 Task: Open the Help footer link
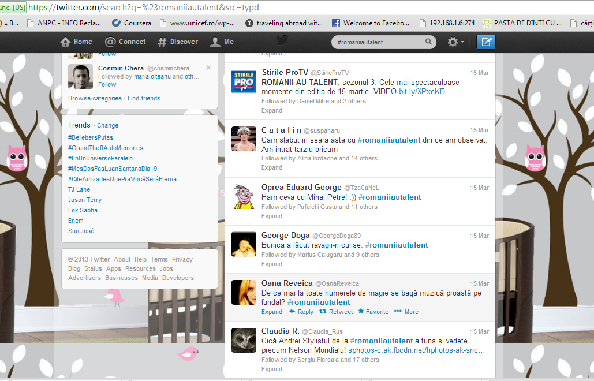pos(140,259)
